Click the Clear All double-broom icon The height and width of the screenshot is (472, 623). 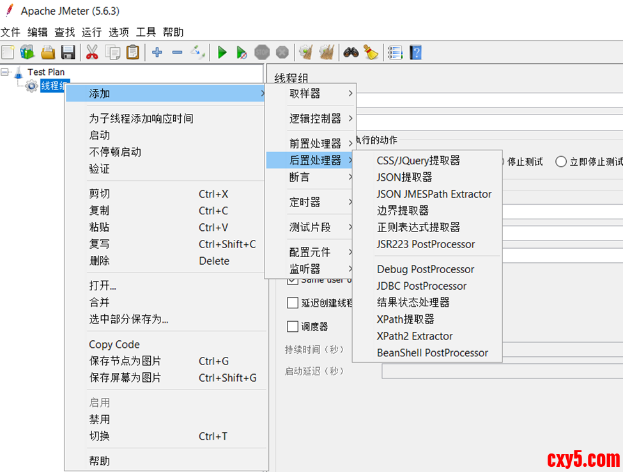pos(327,52)
